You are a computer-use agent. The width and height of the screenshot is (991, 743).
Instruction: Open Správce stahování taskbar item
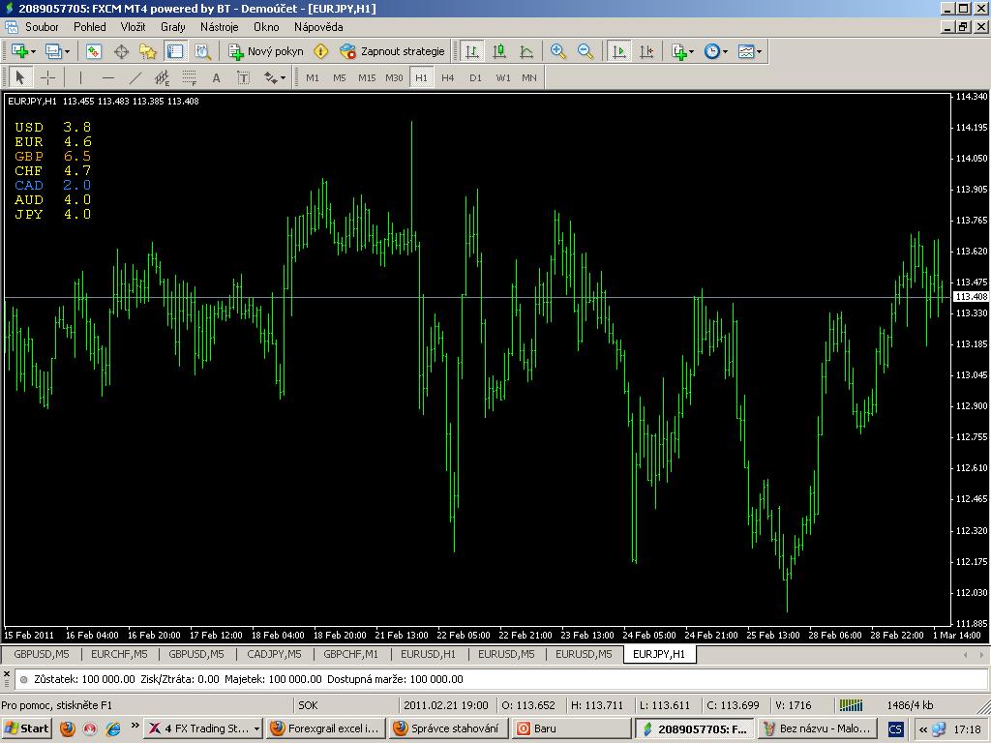449,728
